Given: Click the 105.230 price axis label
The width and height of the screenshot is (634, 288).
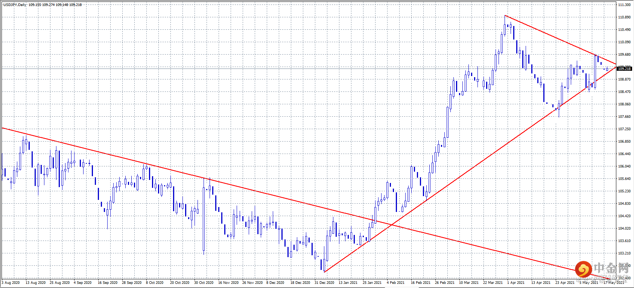Looking at the screenshot, I should [625, 191].
